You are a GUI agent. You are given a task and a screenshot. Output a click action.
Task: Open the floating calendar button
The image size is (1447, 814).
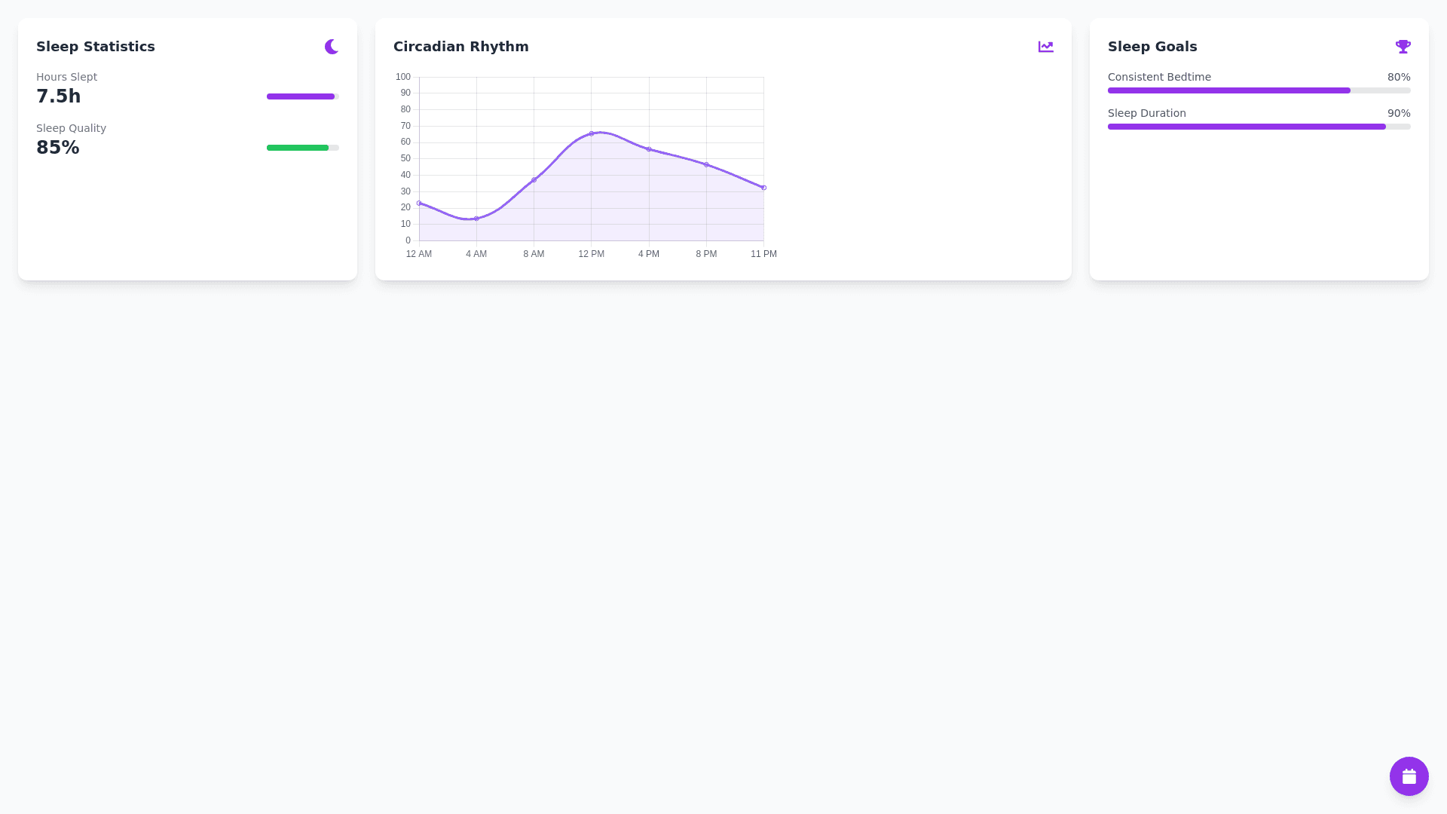1409,776
